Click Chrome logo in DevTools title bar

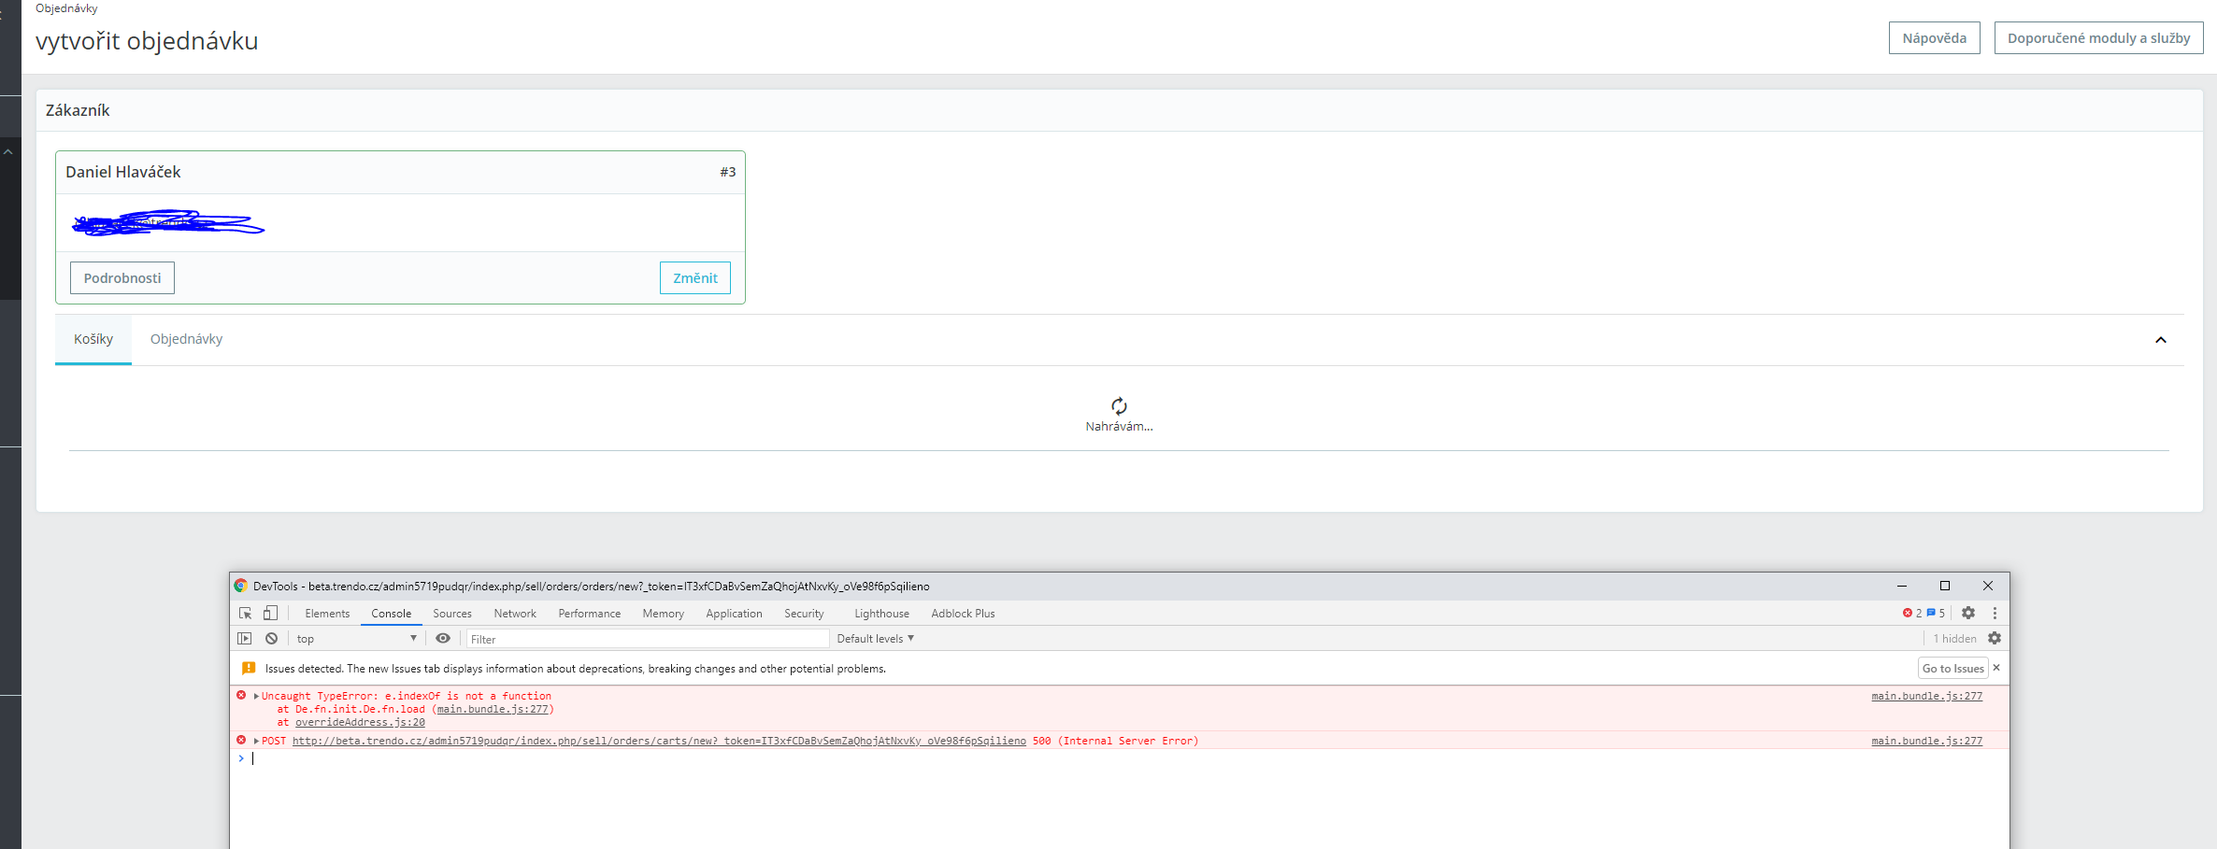coord(241,586)
